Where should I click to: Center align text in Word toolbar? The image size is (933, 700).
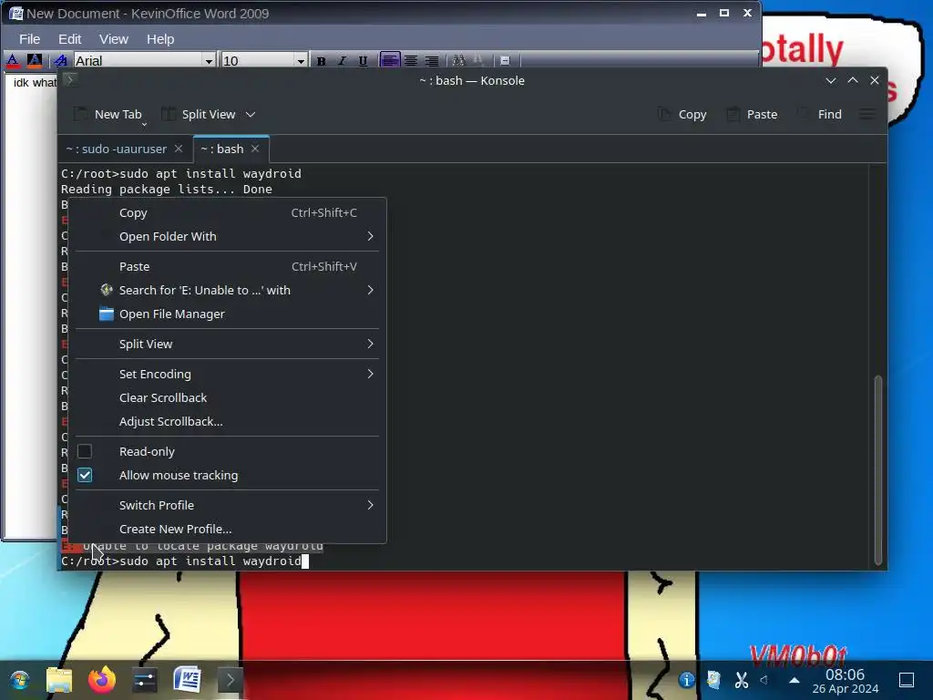pos(411,61)
